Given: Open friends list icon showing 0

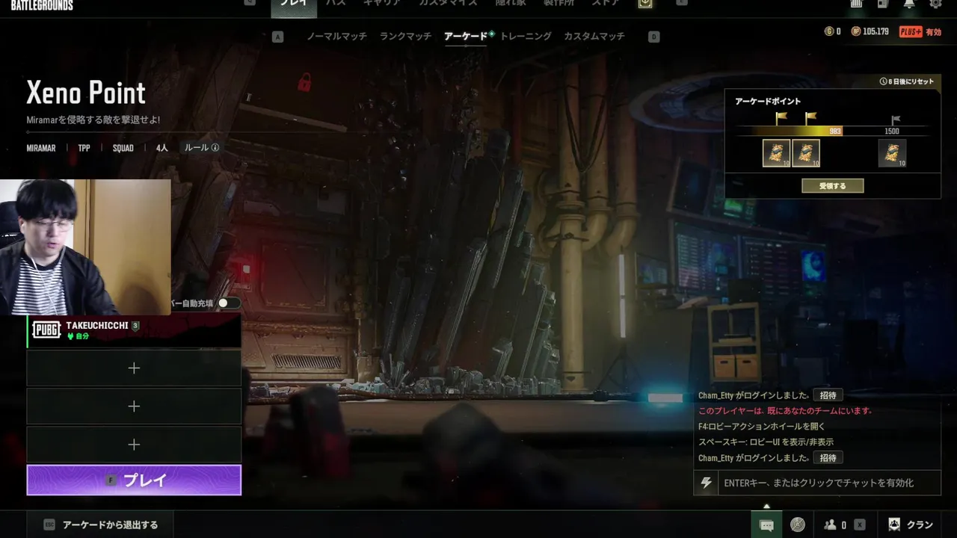Looking at the screenshot, I should pyautogui.click(x=835, y=525).
